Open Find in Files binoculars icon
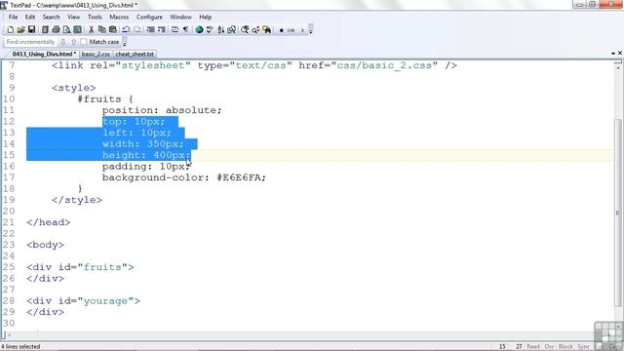Image resolution: width=624 pixels, height=351 pixels. tap(266, 30)
